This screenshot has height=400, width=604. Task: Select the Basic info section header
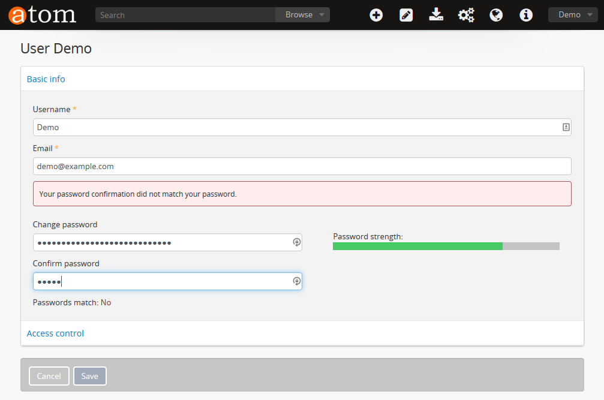[46, 79]
